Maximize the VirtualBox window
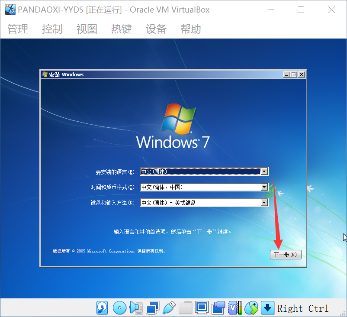Image resolution: width=347 pixels, height=317 pixels. pyautogui.click(x=301, y=10)
